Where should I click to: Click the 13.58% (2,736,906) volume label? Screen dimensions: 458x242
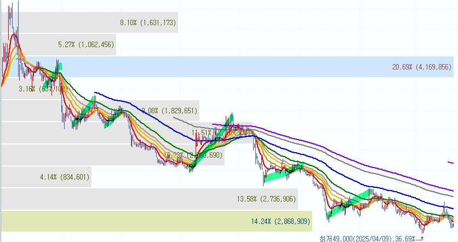pyautogui.click(x=267, y=199)
